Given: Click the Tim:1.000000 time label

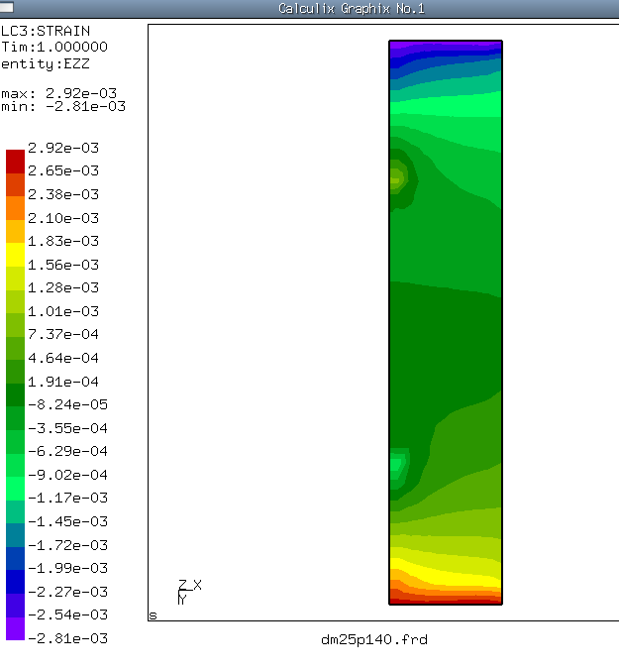Looking at the screenshot, I should point(54,47).
